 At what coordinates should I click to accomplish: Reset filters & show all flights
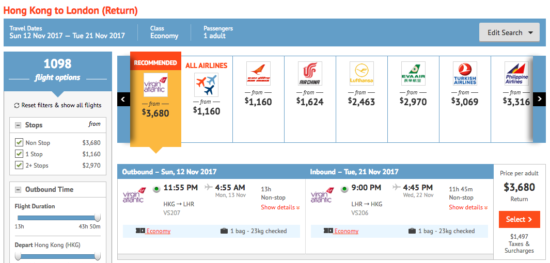click(57, 105)
